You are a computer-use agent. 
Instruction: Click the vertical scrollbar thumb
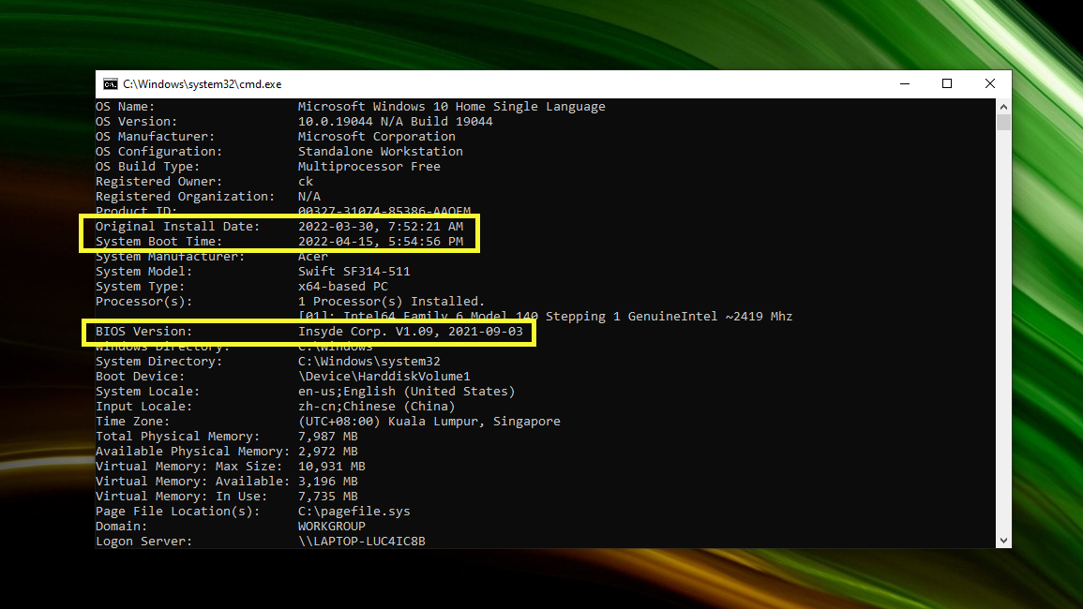tap(1003, 122)
